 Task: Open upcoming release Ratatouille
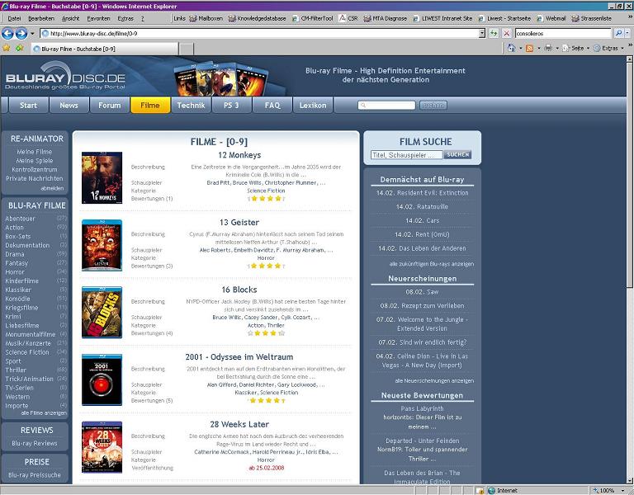click(422, 207)
